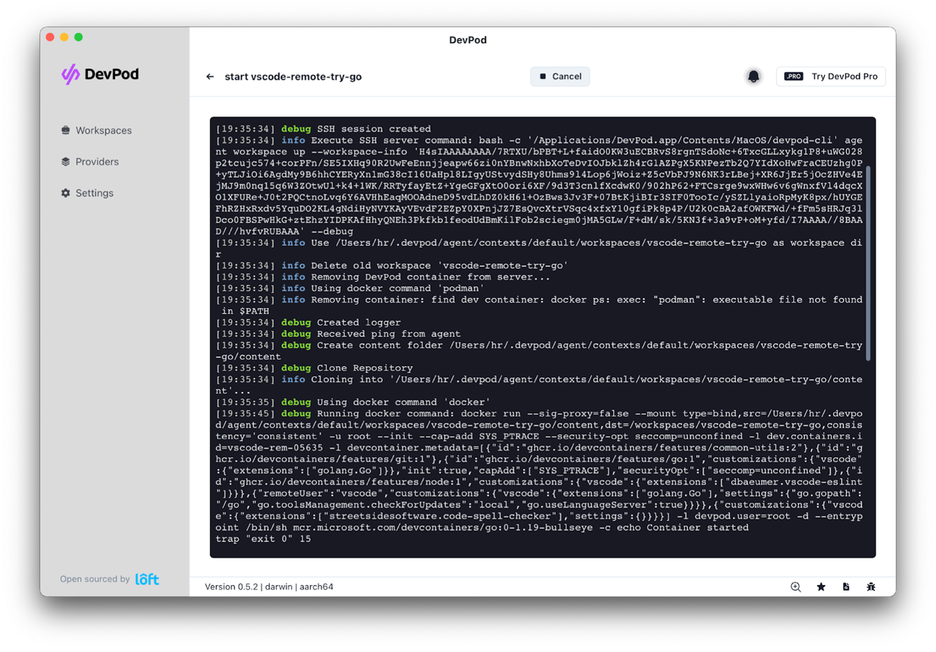
Task: Open the Workspaces section
Action: (97, 130)
